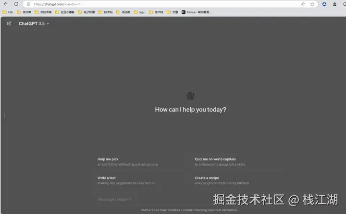Click the blue triangle extension icon
This screenshot has height=214, width=346.
(x=324, y=4)
